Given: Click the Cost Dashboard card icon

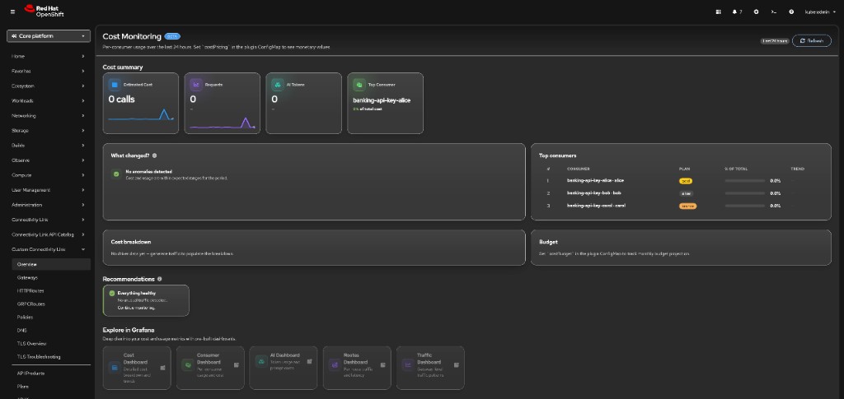Looking at the screenshot, I should coord(114,367).
